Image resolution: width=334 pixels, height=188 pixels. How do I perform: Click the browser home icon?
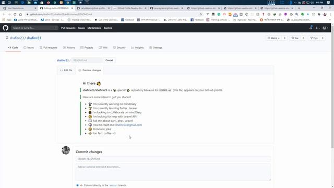[20, 14]
